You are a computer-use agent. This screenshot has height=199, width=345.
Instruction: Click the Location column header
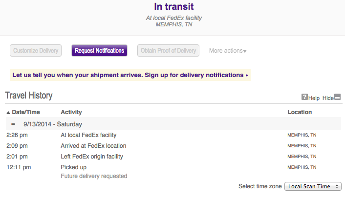click(x=300, y=112)
